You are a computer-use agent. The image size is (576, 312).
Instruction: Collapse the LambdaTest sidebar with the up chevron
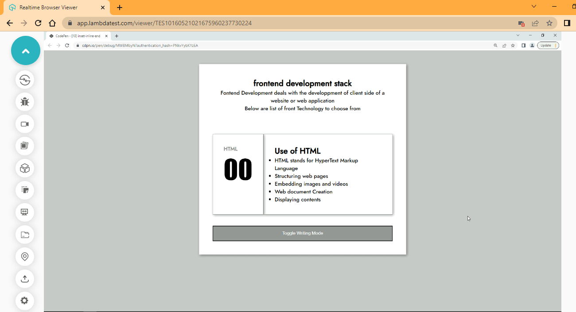[26, 51]
